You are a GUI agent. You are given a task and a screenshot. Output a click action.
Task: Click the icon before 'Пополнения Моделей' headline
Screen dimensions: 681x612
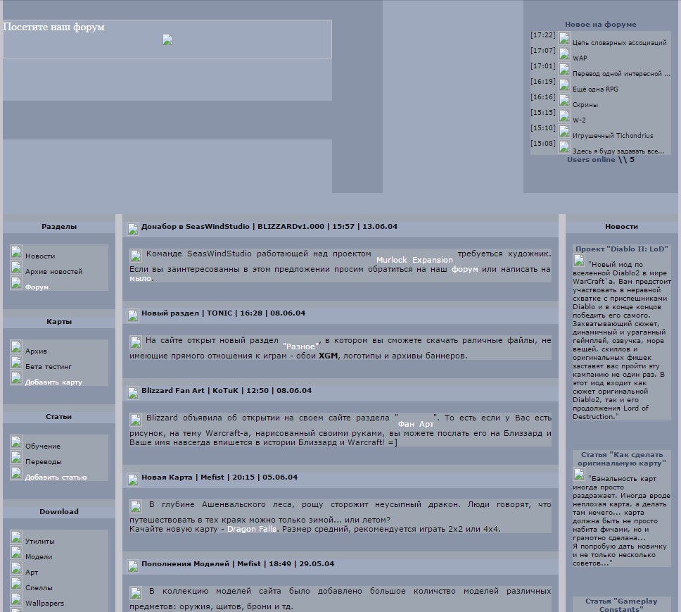[133, 566]
